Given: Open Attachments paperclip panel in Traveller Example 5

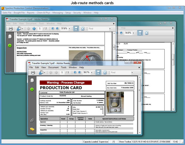Looking at the screenshot, I should point(32,120).
